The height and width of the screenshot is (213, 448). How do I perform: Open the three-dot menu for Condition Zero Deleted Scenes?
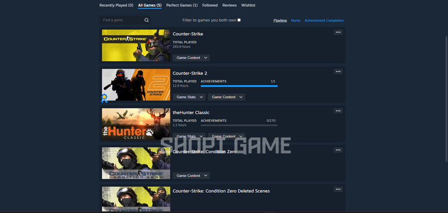pos(338,189)
